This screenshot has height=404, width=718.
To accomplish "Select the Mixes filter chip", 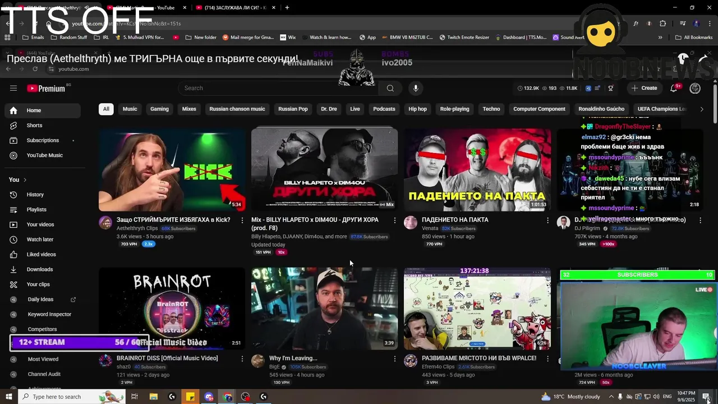I will (189, 109).
